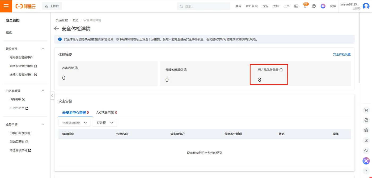Click the info icon next to 云产品风险配置
The image size is (372, 178).
click(281, 70)
